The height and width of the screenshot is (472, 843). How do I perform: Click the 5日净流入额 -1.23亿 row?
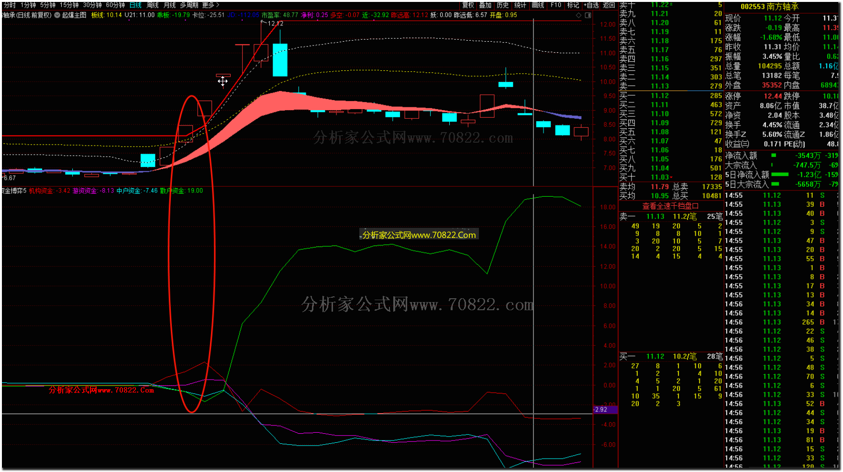[x=782, y=175]
